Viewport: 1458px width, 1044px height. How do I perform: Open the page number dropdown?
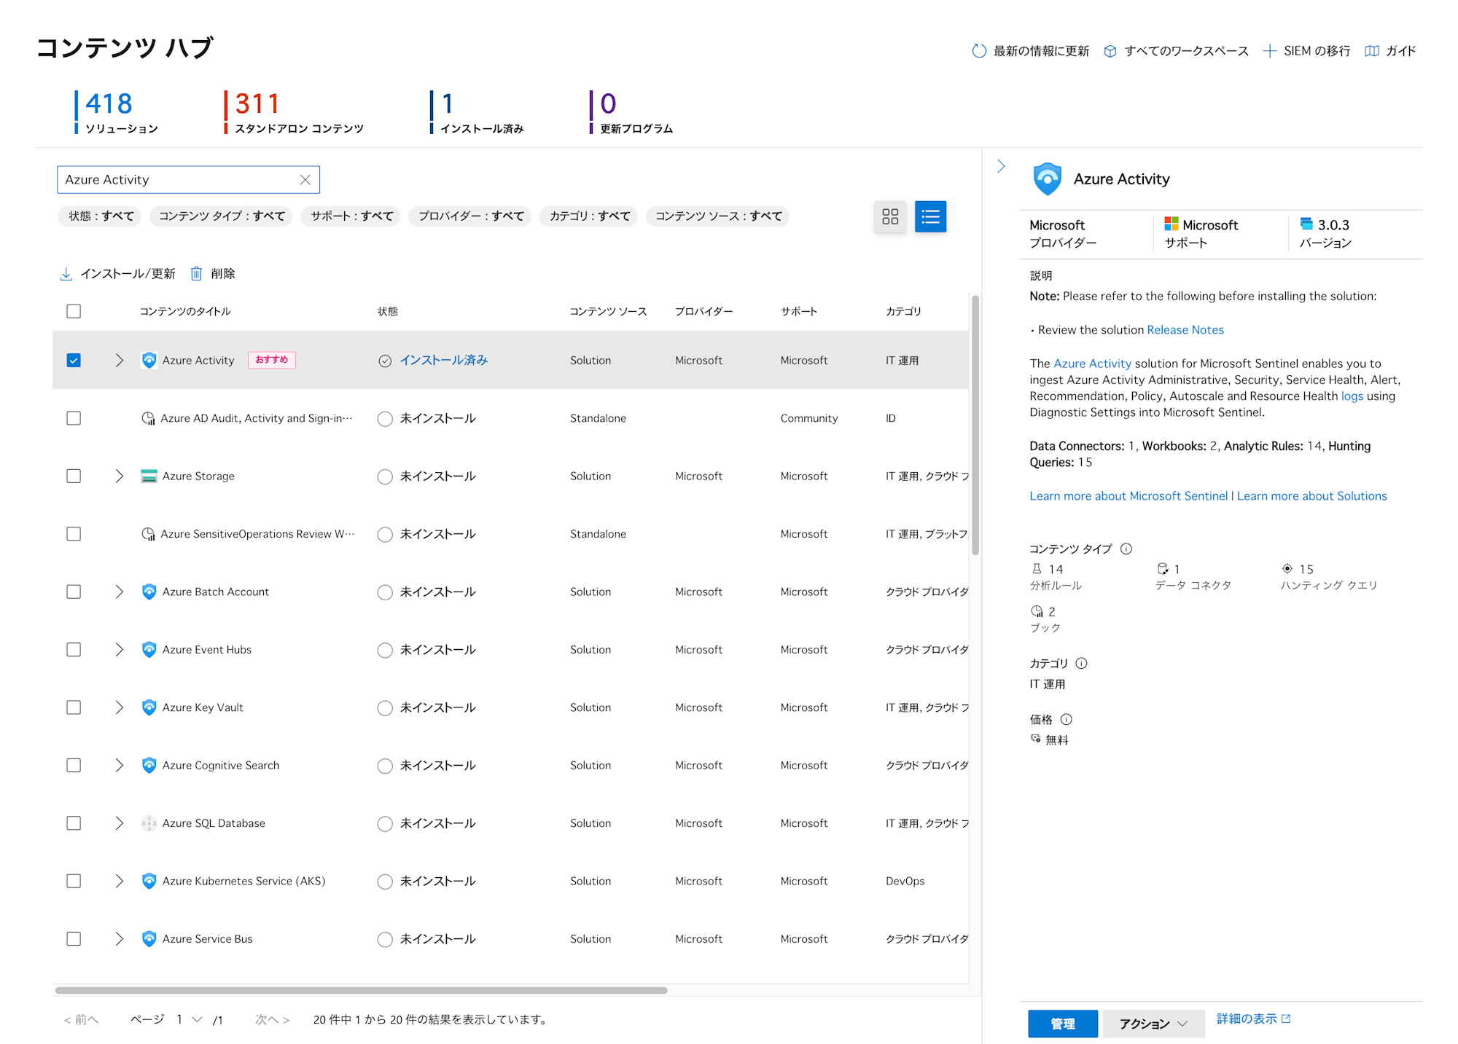(189, 1020)
